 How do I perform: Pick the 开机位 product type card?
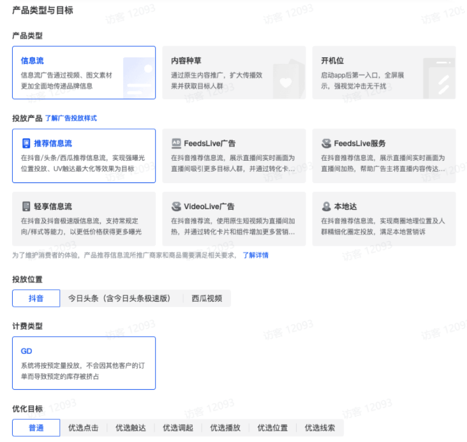pos(384,73)
